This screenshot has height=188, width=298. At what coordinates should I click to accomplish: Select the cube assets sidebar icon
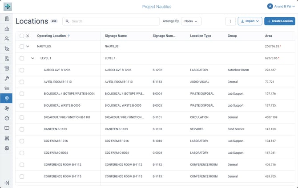(x=7, y=118)
